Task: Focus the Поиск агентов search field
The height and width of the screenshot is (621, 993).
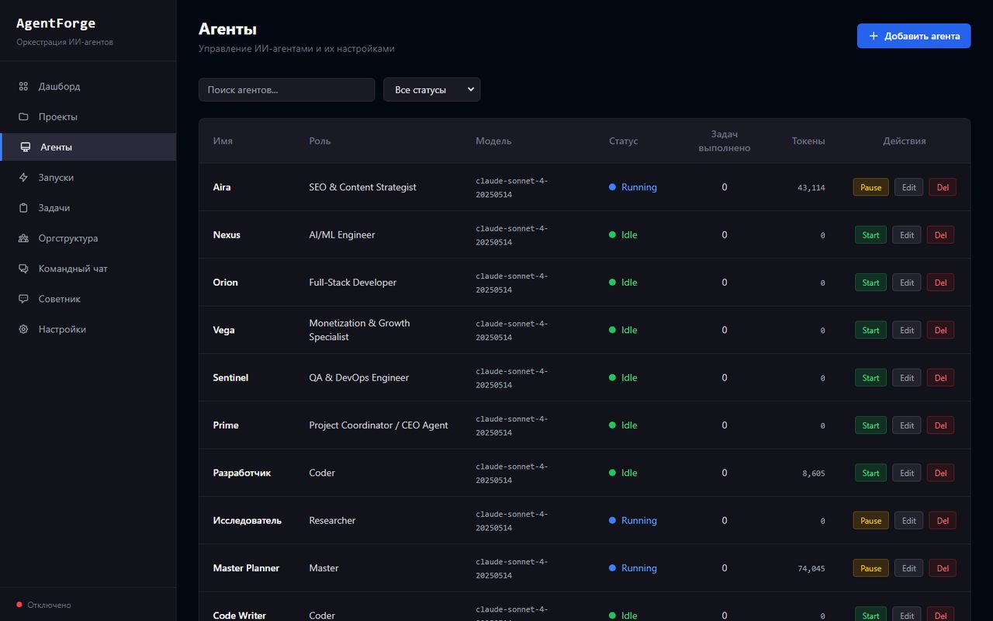Action: pyautogui.click(x=286, y=89)
